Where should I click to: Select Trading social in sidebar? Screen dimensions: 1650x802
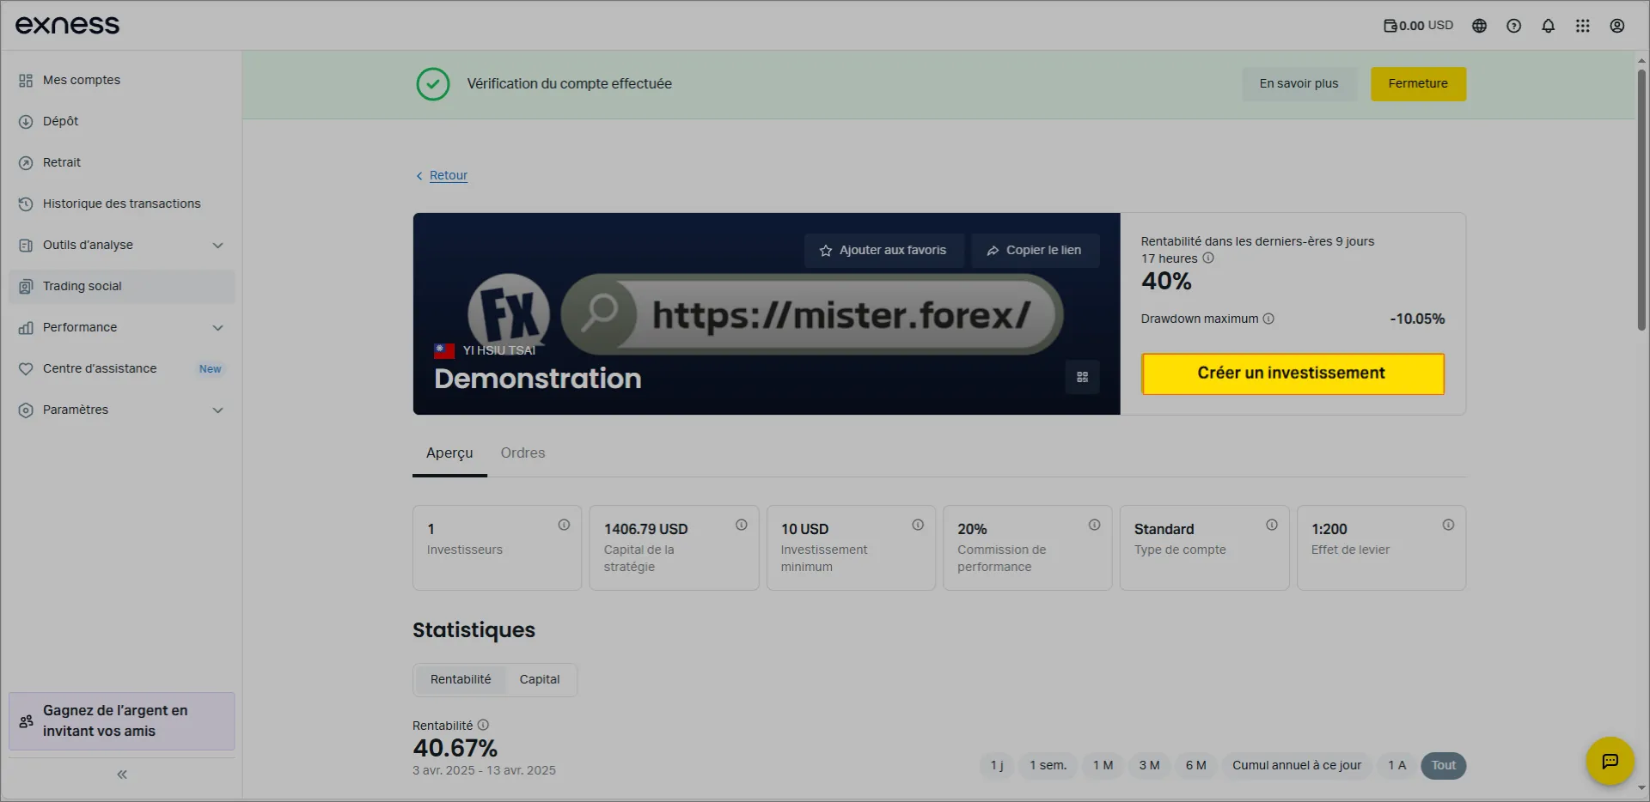[121, 286]
